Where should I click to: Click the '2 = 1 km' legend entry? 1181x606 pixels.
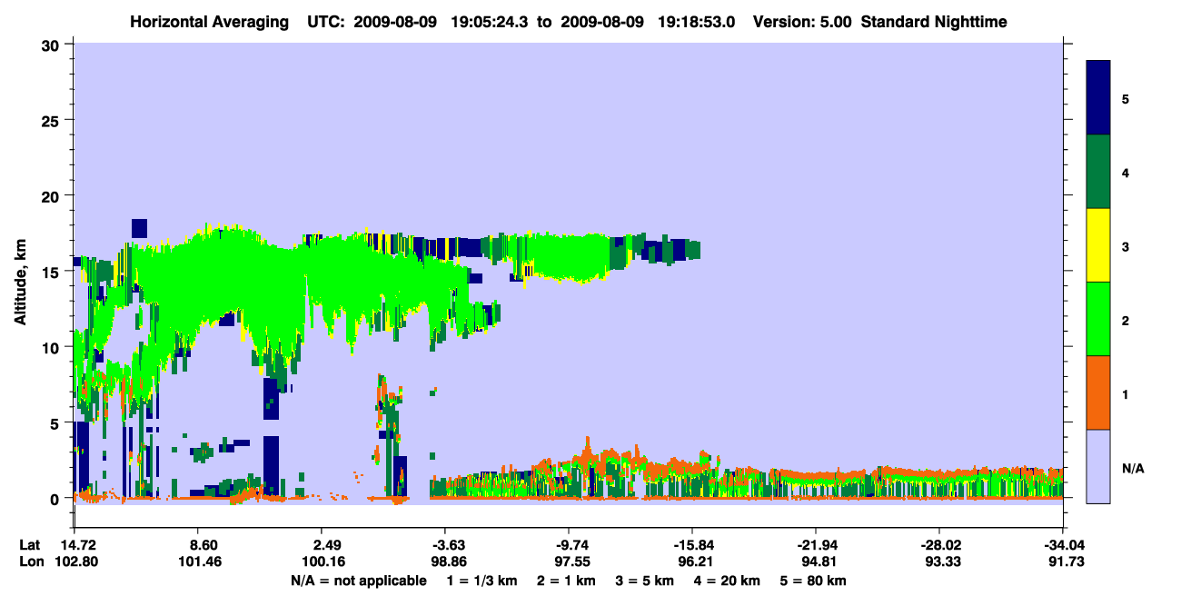[x=566, y=581]
